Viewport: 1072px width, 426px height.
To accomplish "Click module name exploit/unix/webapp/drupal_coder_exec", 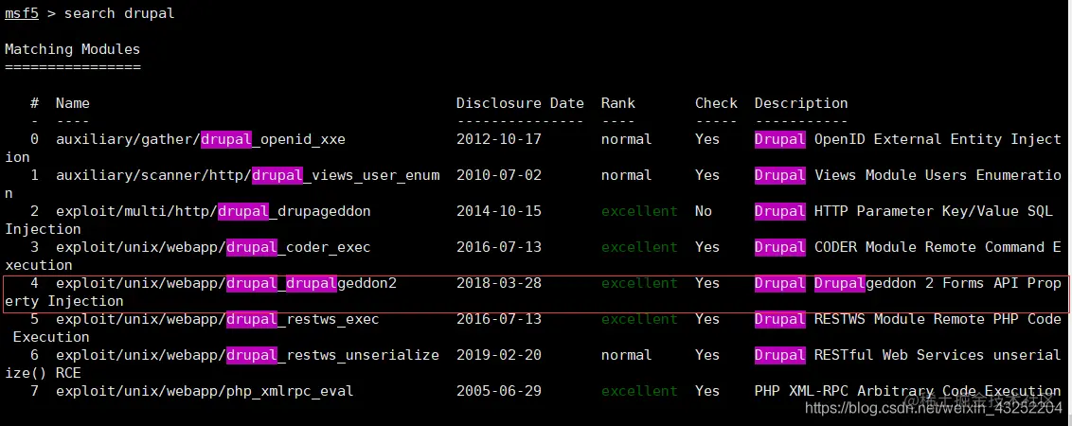I will [213, 247].
